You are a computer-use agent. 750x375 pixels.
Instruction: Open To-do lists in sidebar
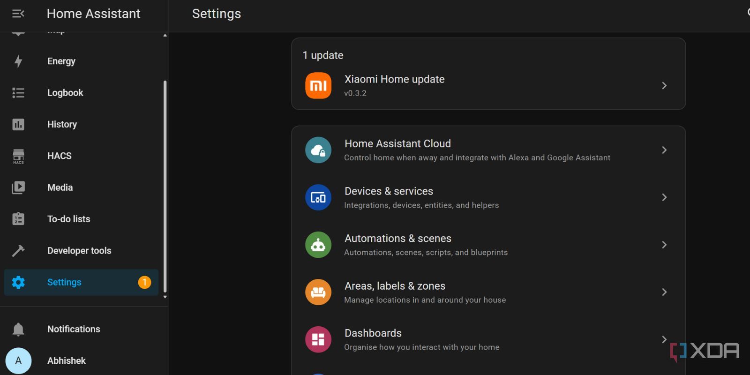[68, 219]
